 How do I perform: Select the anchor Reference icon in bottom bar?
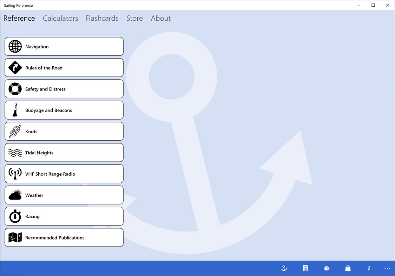pos(284,268)
